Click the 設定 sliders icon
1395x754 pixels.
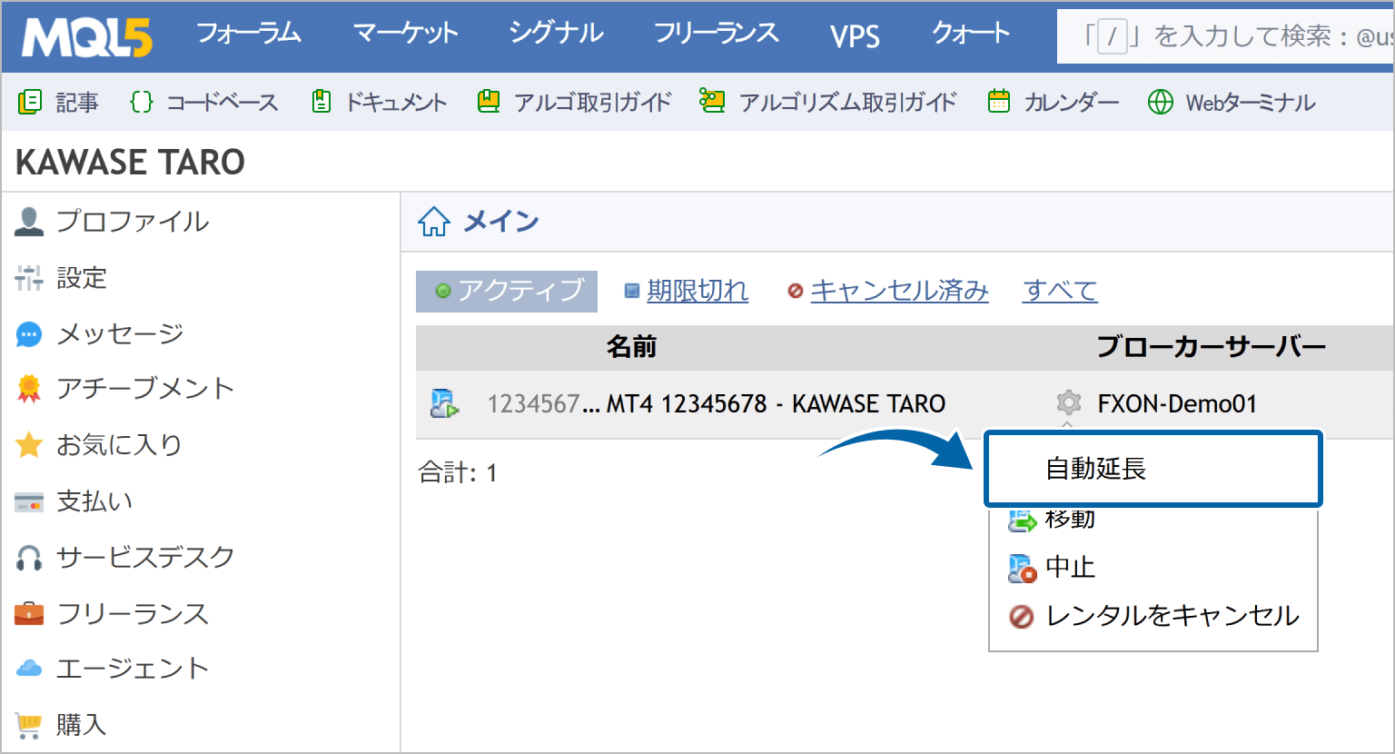click(29, 278)
